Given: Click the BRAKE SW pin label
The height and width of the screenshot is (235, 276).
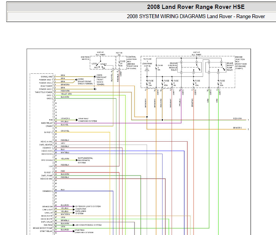Looking at the screenshot, I should [x=47, y=206].
